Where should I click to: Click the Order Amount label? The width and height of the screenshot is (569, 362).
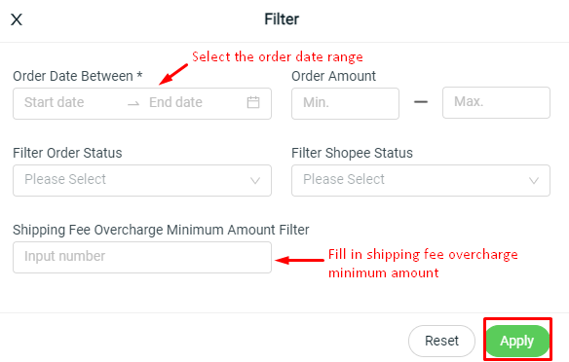pyautogui.click(x=333, y=76)
